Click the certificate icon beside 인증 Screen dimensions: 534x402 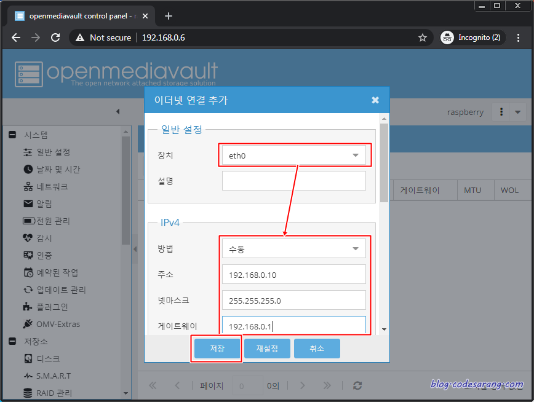[x=28, y=255]
